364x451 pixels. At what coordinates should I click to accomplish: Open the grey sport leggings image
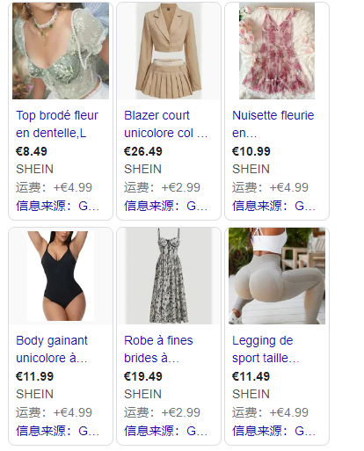[277, 276]
